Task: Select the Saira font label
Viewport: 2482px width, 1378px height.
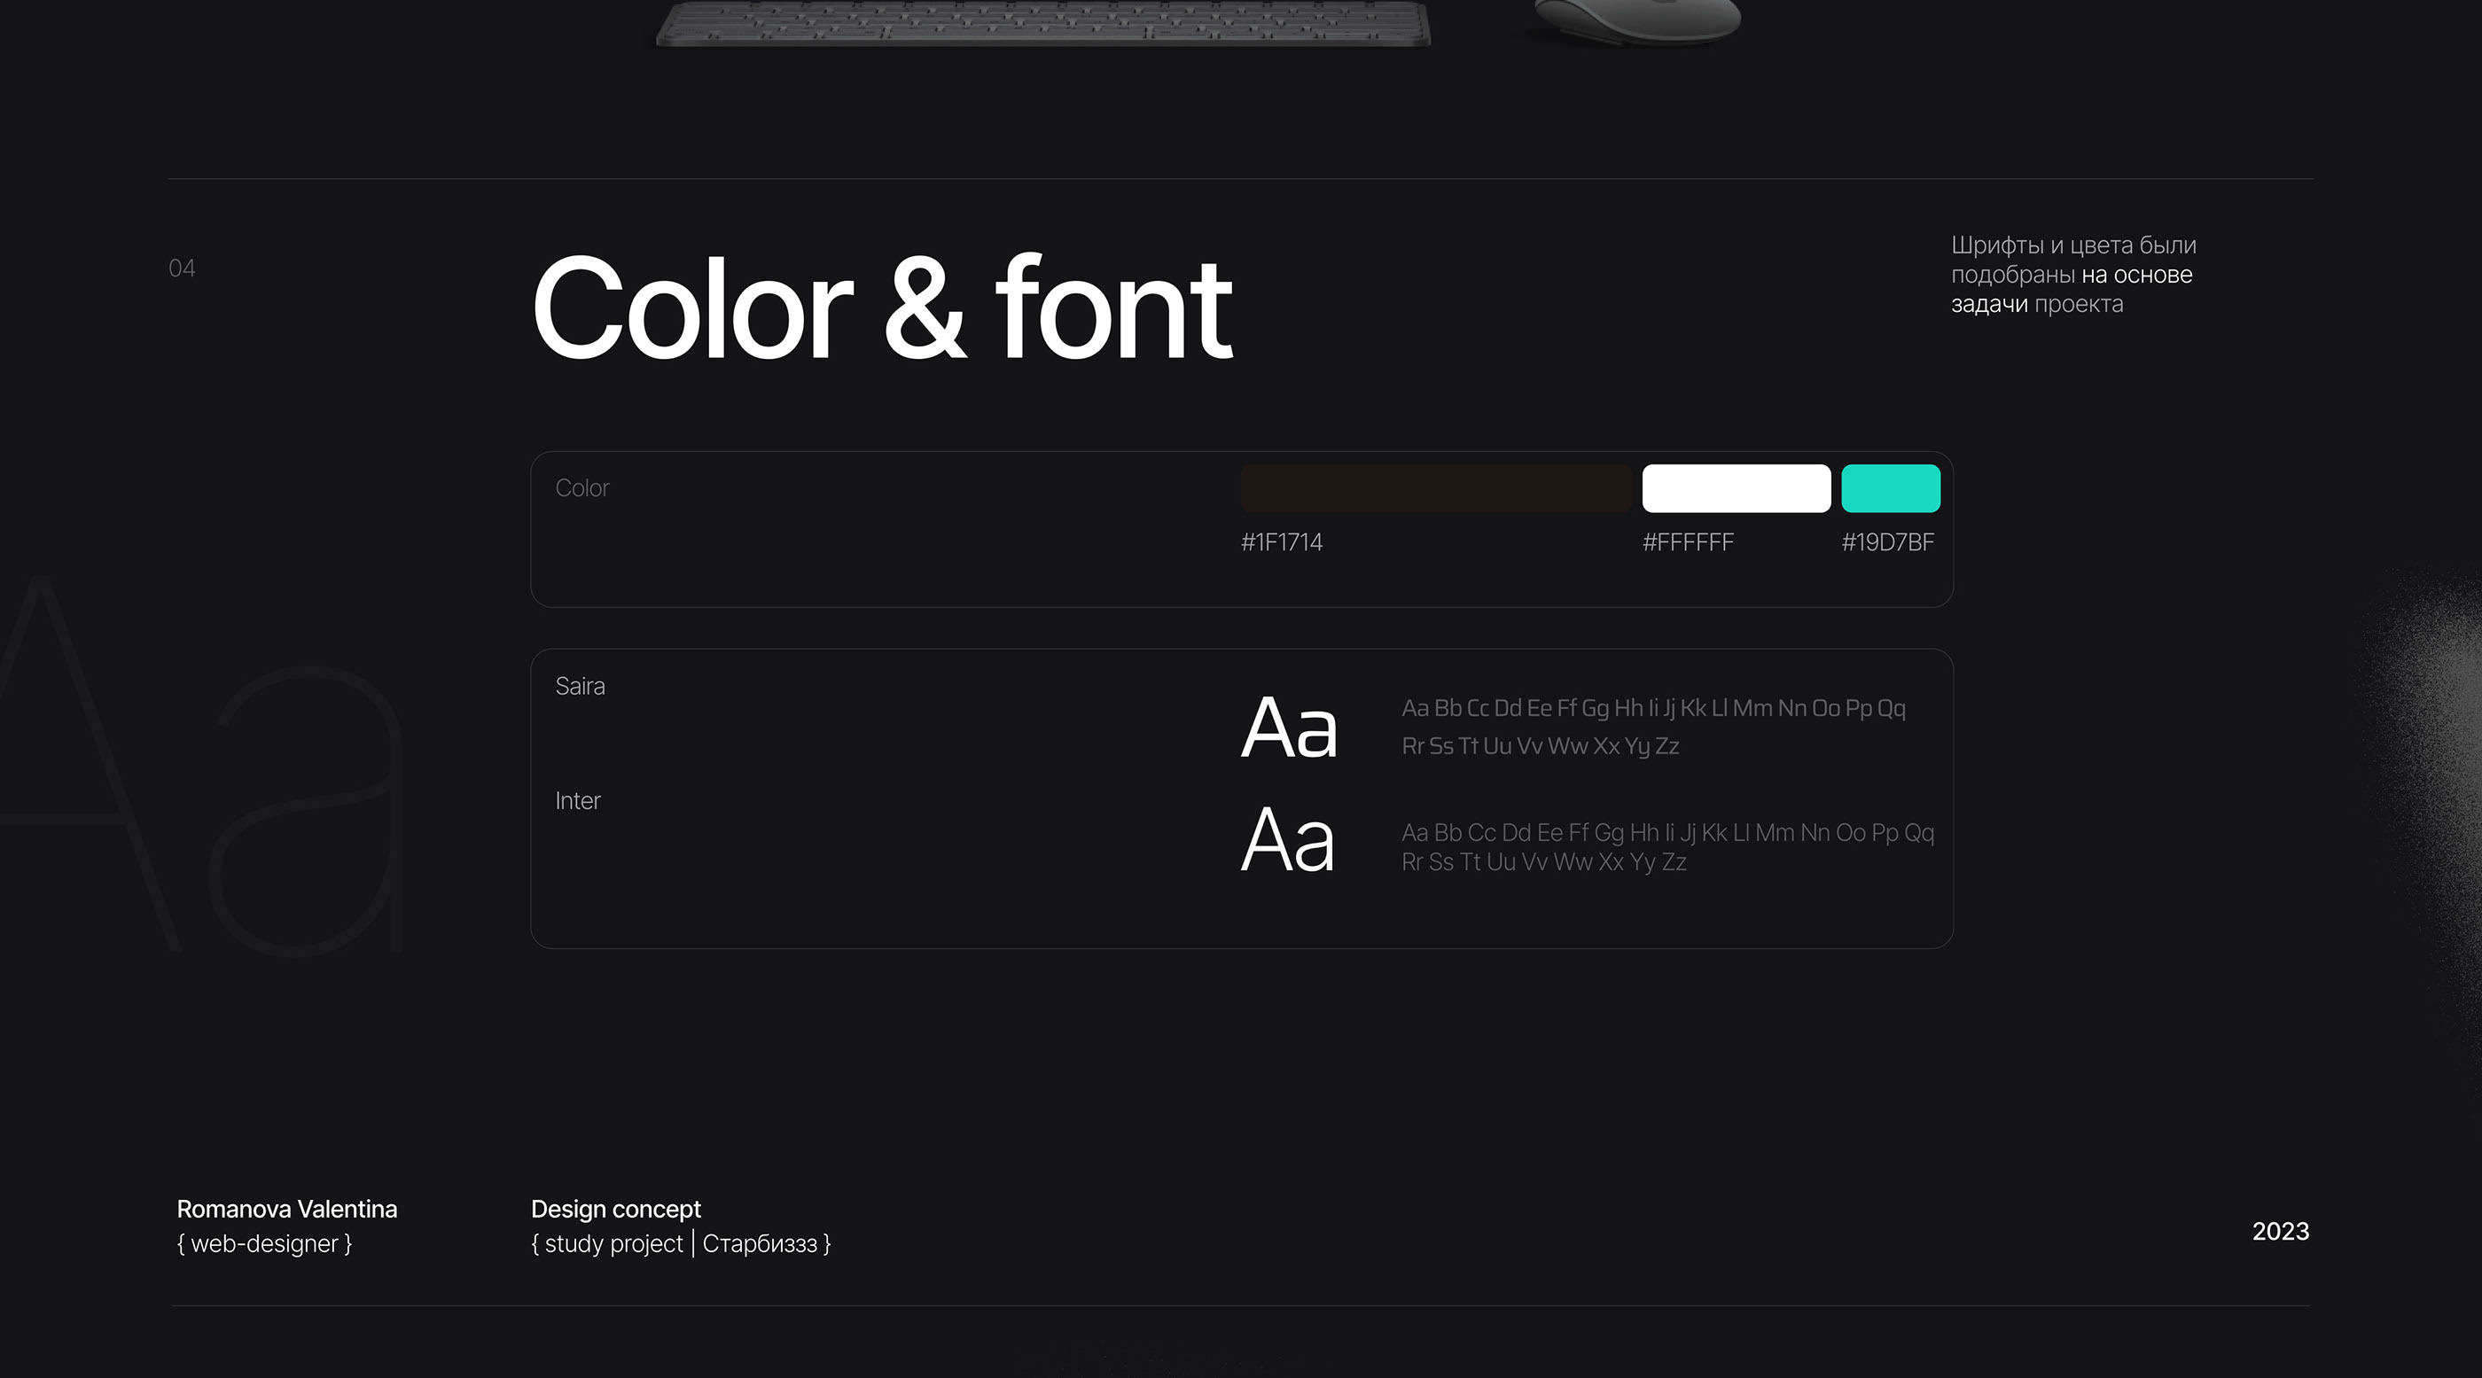Action: point(579,687)
